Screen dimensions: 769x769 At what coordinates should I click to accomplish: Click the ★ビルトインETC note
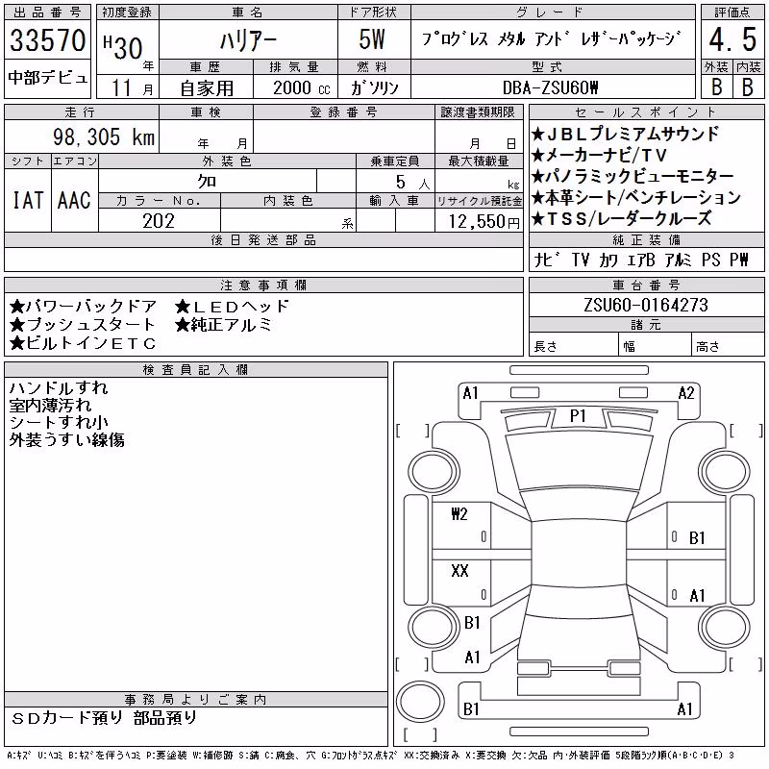pos(83,343)
